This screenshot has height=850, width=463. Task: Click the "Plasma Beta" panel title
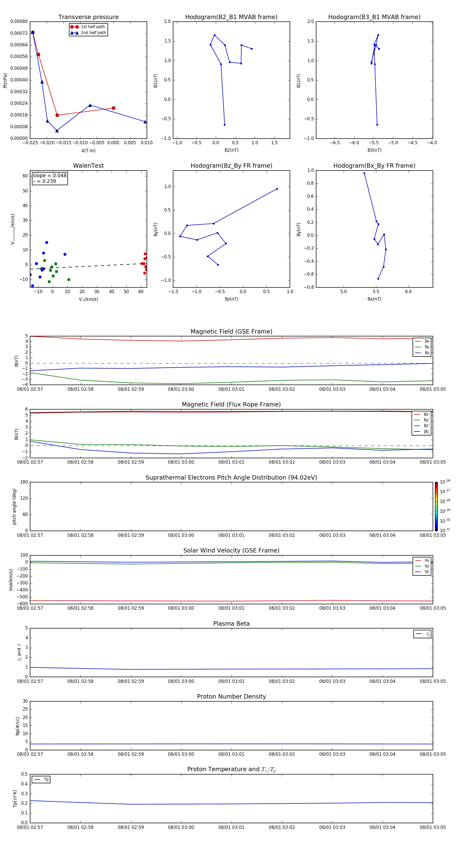click(231, 624)
